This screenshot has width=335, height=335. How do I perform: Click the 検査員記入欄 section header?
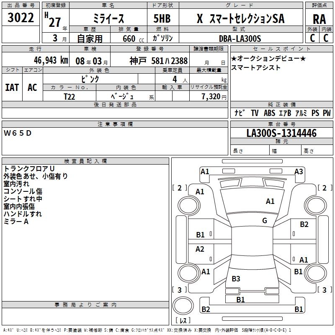[x=85, y=161]
